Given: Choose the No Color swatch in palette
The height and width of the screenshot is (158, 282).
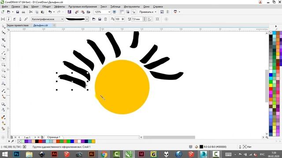Looking at the screenshot, I should pyautogui.click(x=271, y=33).
